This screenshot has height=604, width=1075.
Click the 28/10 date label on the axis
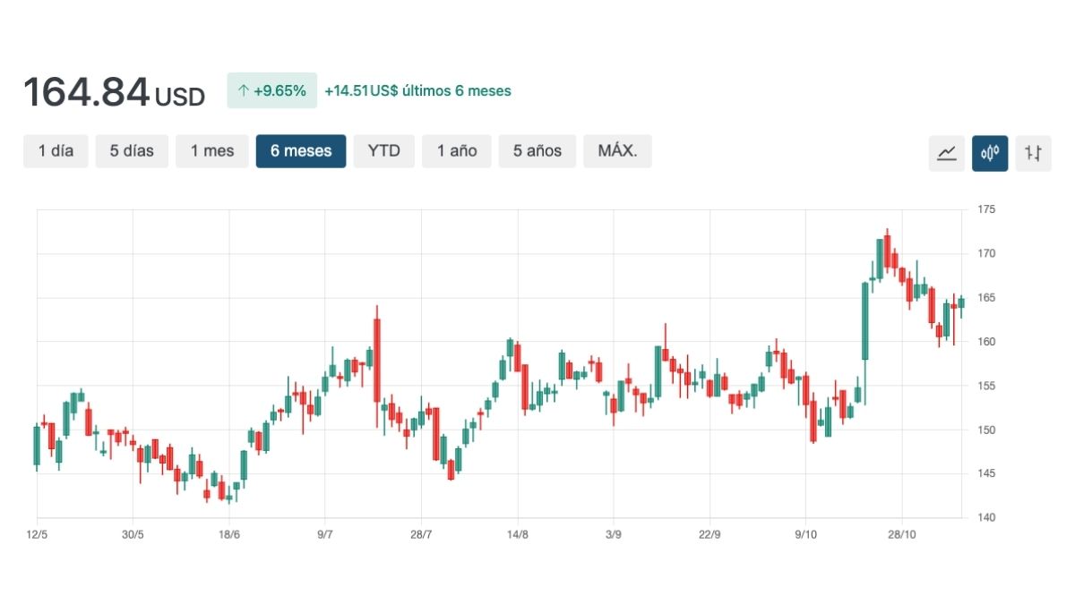[x=901, y=534]
